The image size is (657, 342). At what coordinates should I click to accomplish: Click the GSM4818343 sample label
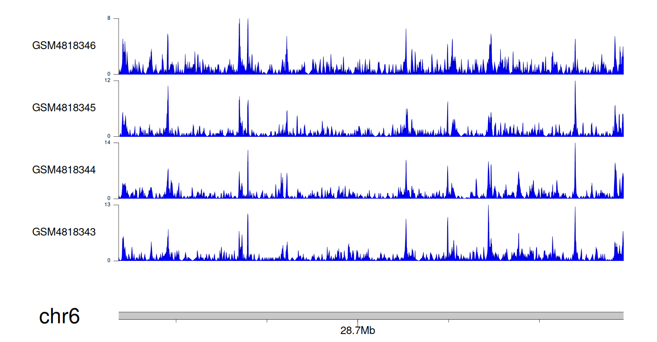click(x=64, y=232)
